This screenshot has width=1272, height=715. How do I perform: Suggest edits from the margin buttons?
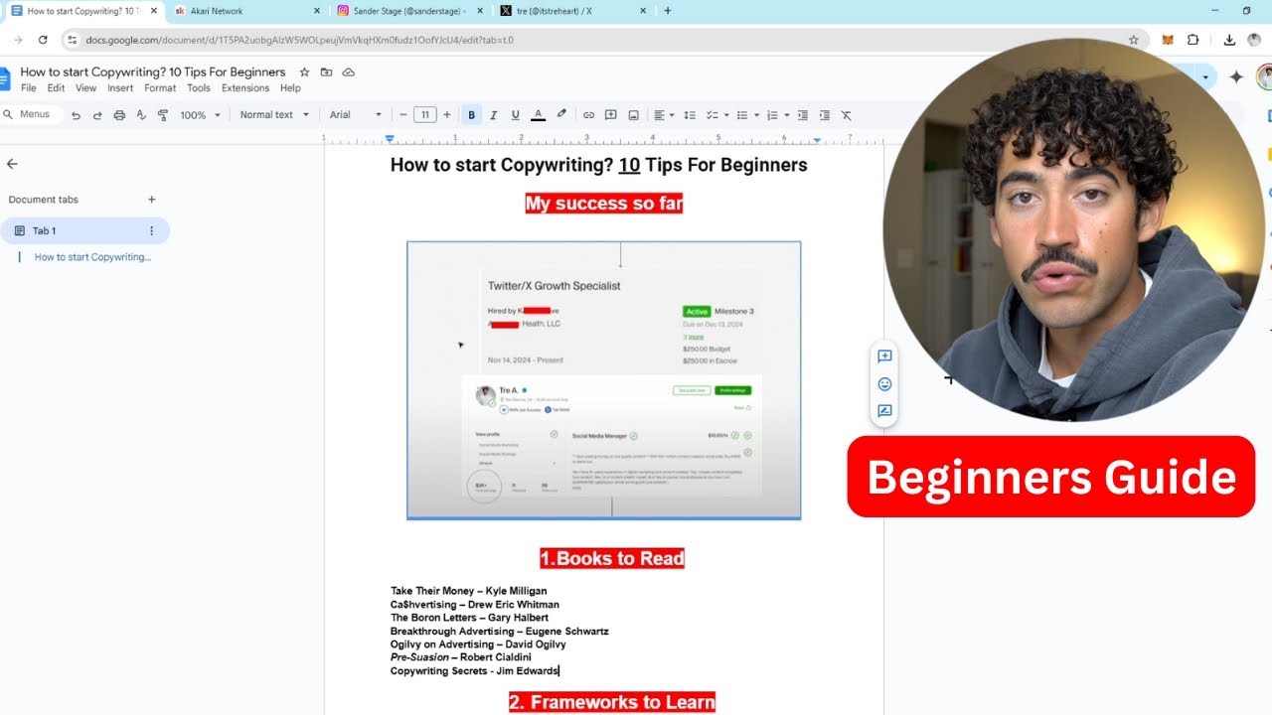884,411
